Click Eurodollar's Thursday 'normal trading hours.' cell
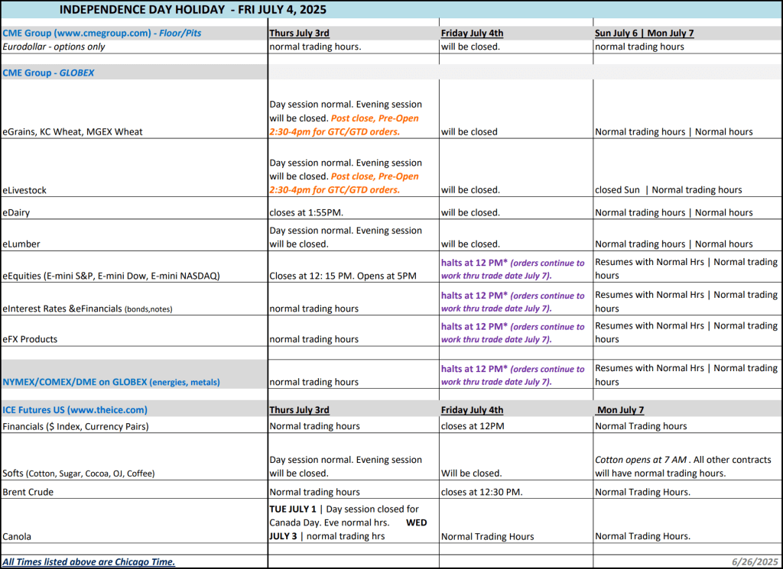783x569 pixels. pos(315,47)
